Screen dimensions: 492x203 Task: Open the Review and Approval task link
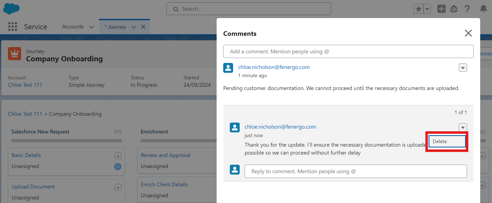tap(166, 155)
